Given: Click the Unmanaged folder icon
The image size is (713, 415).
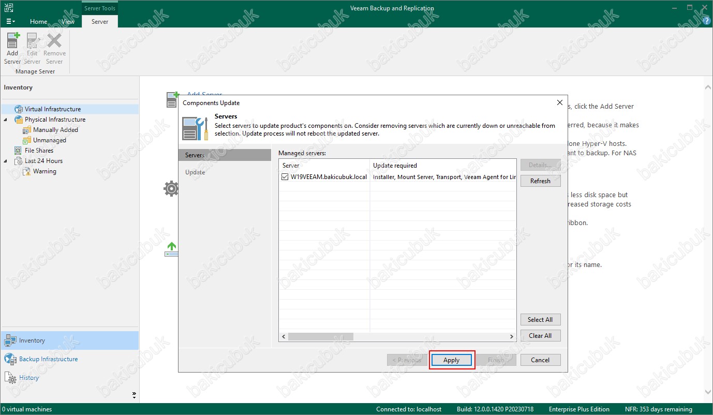Looking at the screenshot, I should (27, 140).
